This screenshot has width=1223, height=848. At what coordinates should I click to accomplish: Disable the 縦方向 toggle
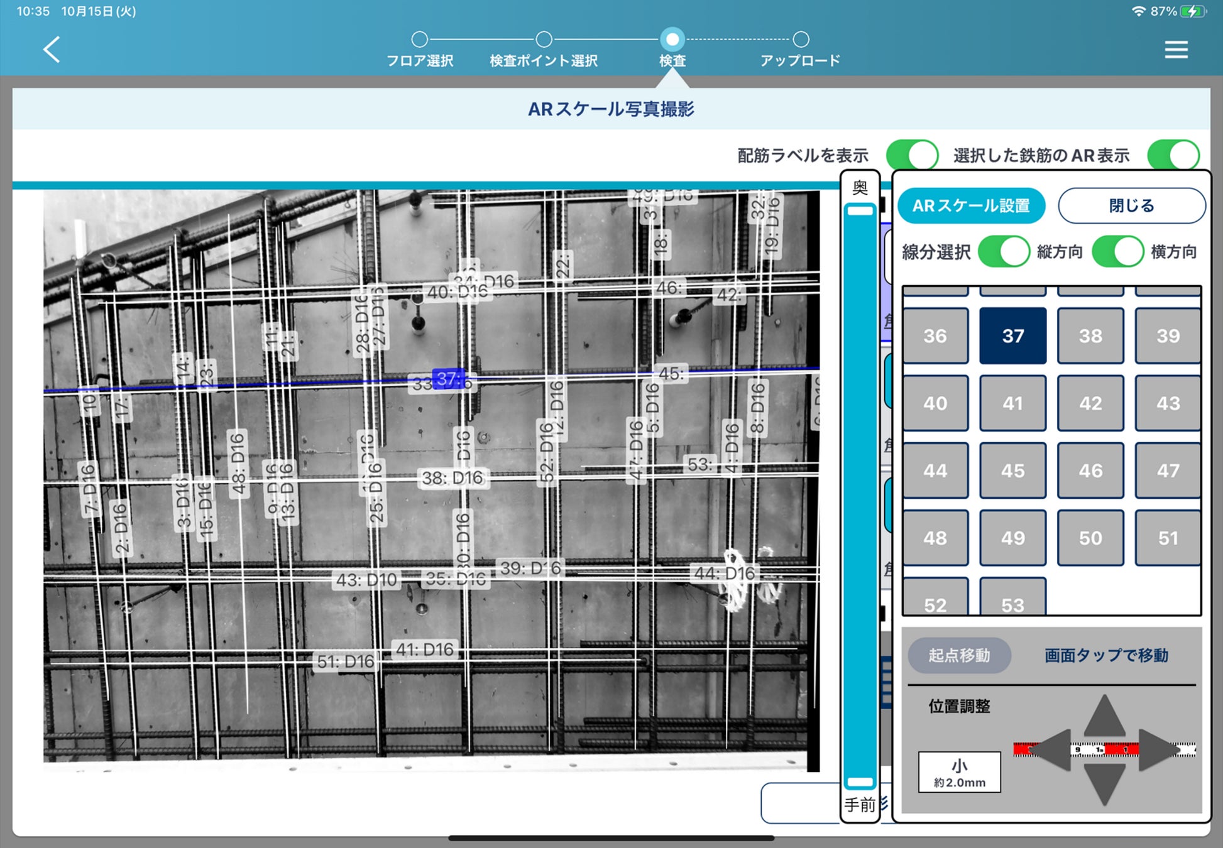[x=1004, y=252]
